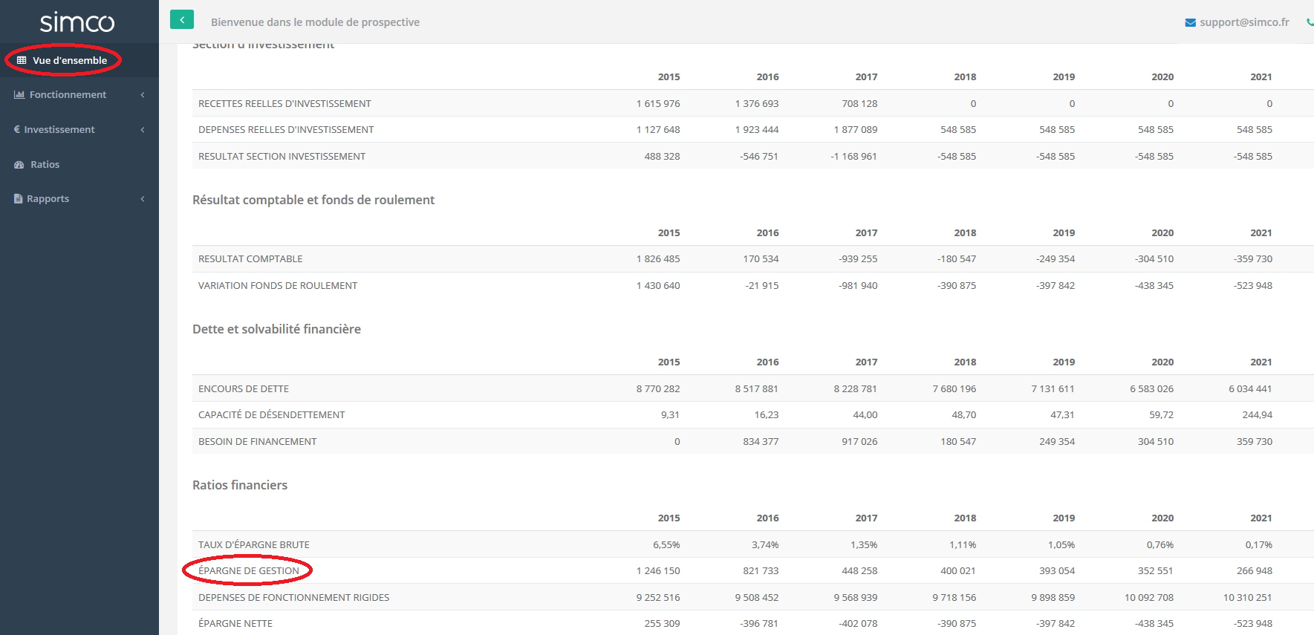The image size is (1314, 635).
Task: Click the blue envelope icon in header
Action: 1190,22
